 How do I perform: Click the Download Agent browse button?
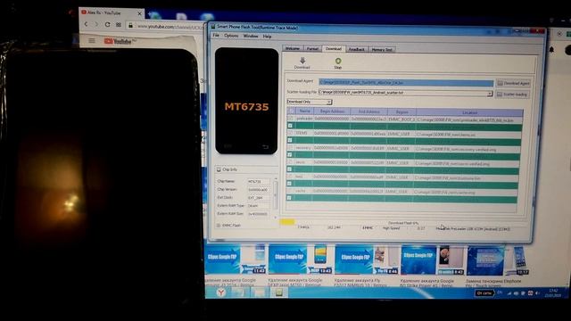tap(514, 83)
